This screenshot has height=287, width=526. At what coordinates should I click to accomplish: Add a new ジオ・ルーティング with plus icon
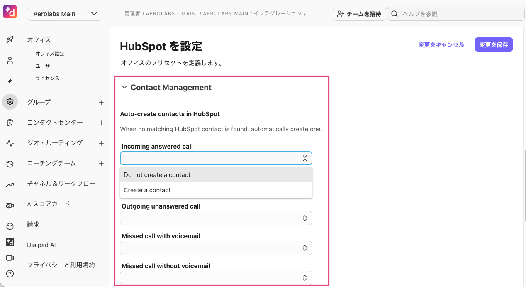101,143
